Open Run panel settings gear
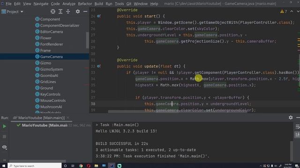300x168 pixels. pyautogui.click(x=291, y=118)
